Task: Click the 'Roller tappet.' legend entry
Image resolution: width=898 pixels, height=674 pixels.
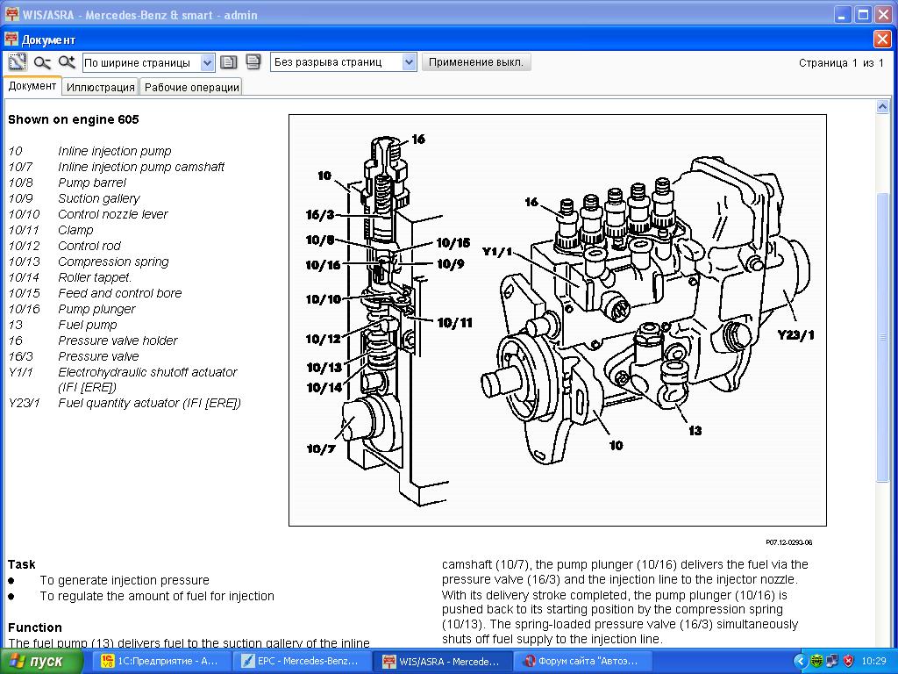Action: (x=95, y=277)
